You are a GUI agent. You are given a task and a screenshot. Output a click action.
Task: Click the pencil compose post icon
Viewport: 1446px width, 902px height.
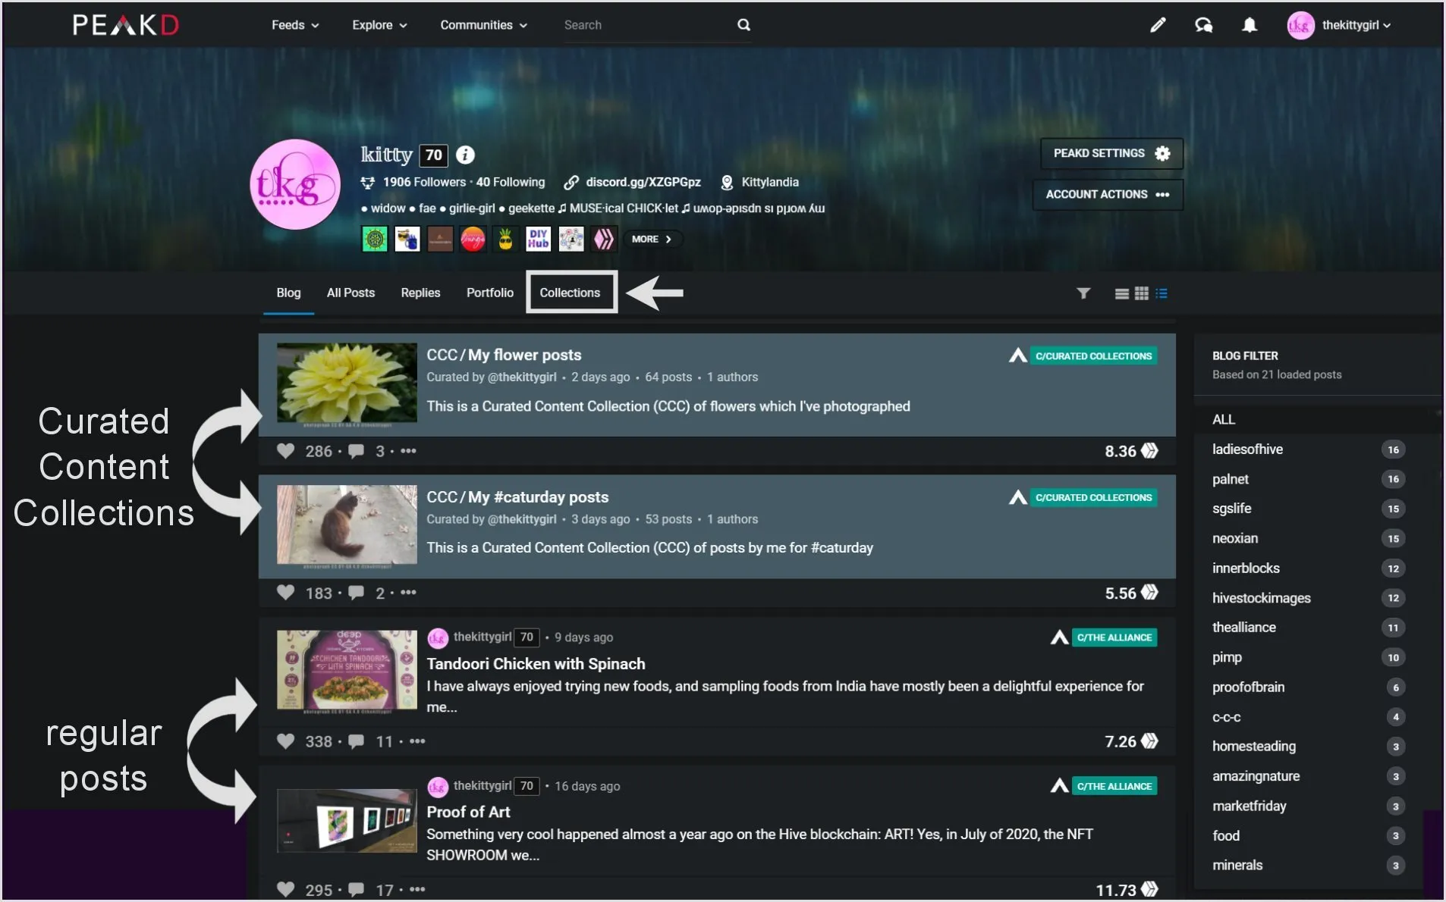(1158, 25)
